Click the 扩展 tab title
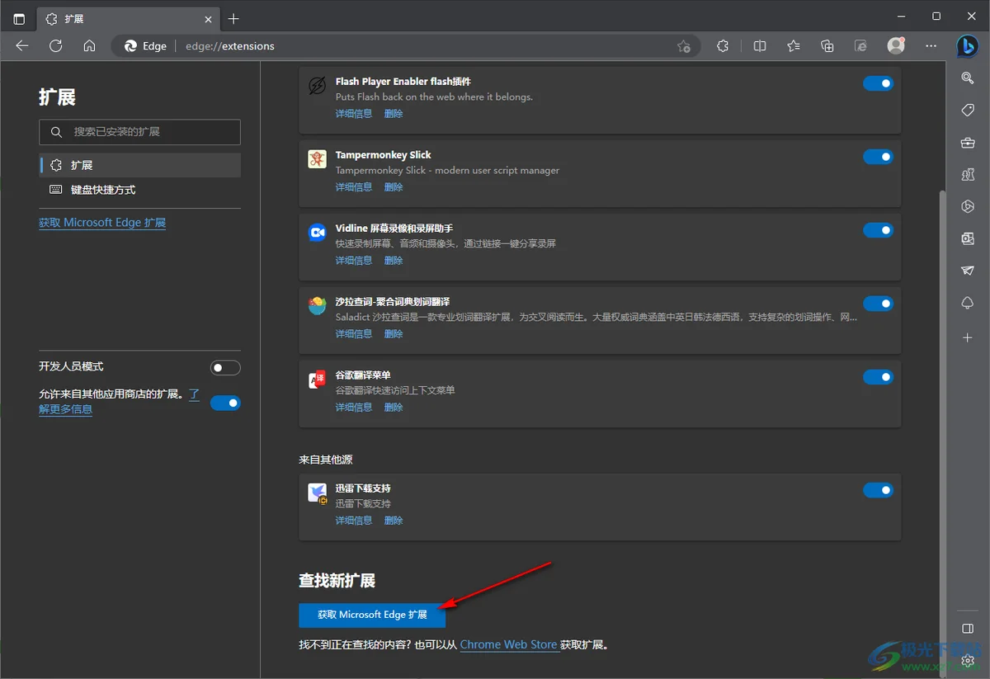Screen dimensions: 990x679 tap(74, 18)
